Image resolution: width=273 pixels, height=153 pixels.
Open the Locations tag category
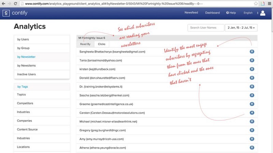42,147
